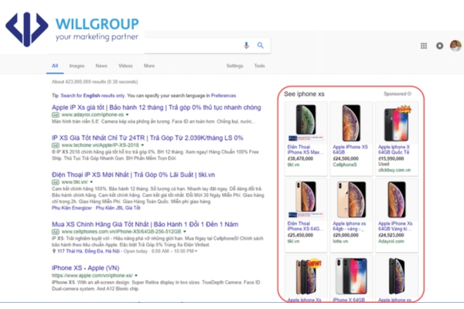Viewport: 464px width, 309px height.
Task: Click the 'Apple iphone X 64GB Quốc Tế' product title
Action: coord(394,149)
